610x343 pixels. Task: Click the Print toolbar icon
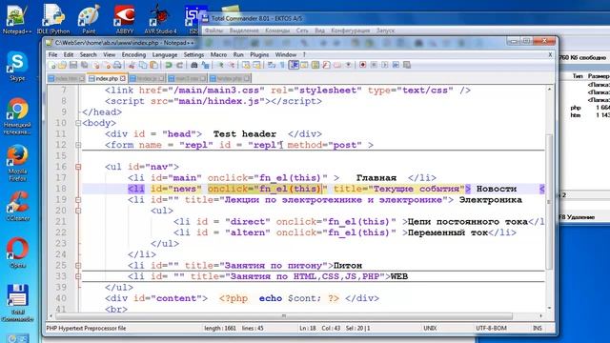[x=117, y=66]
